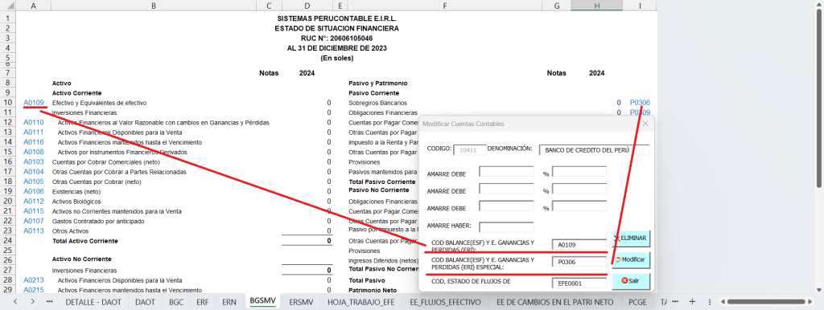Open the A0113 account link
The width and height of the screenshot is (824, 310).
34,230
